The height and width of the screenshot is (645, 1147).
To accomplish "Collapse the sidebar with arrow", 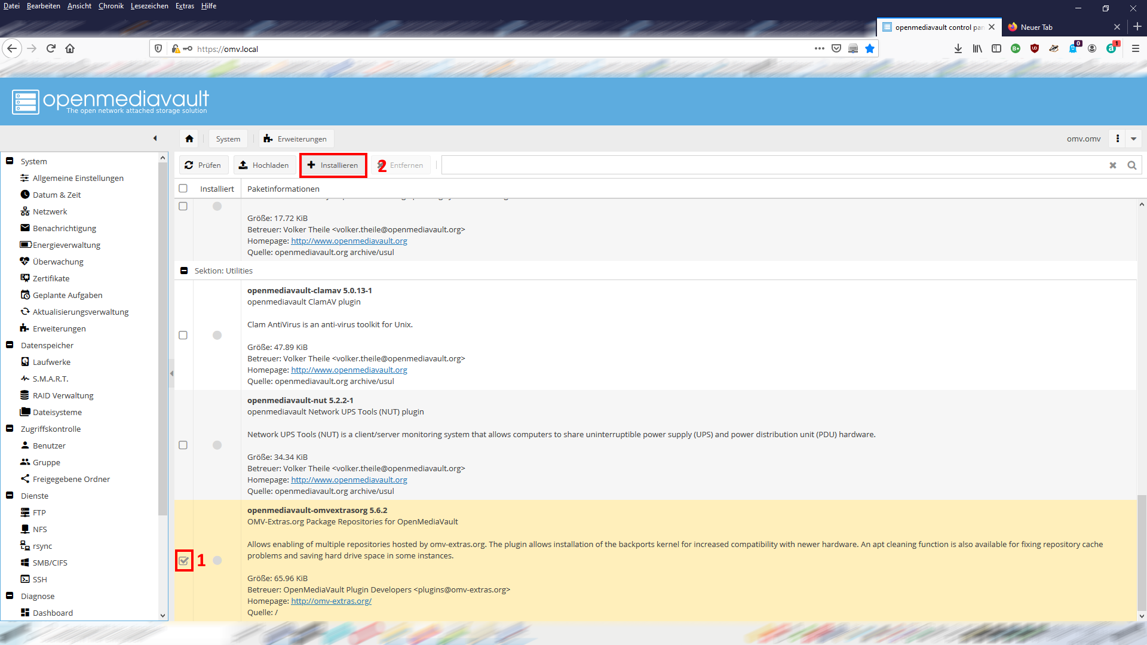I will click(x=155, y=139).
